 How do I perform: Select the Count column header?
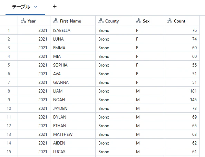pyautogui.click(x=182, y=21)
